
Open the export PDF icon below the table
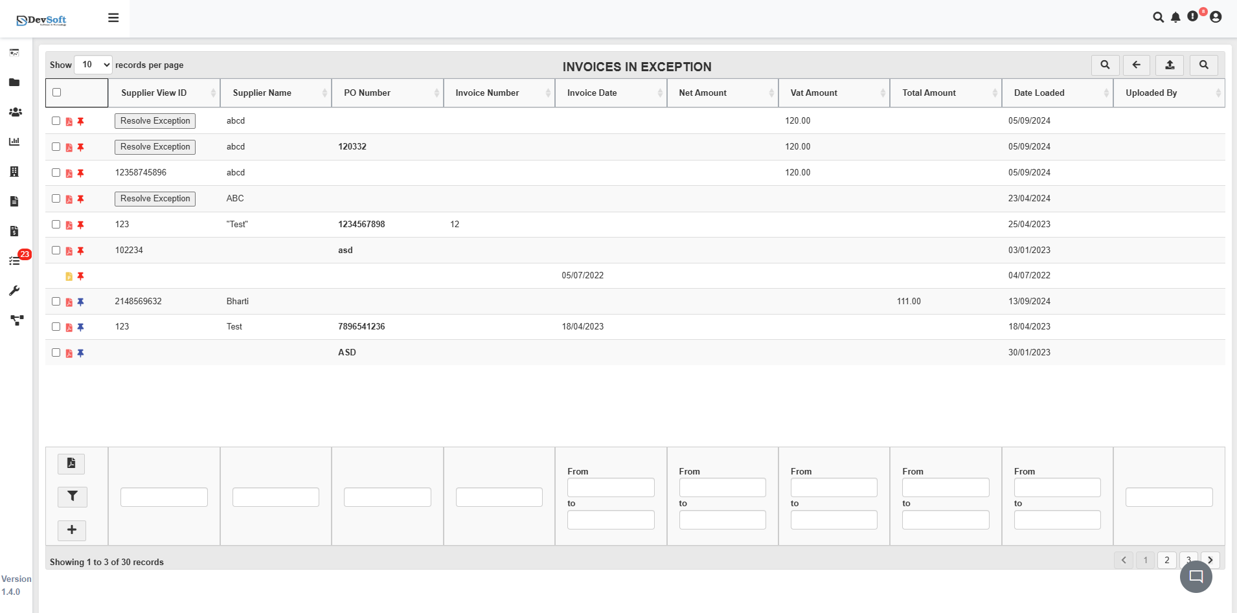pos(71,463)
